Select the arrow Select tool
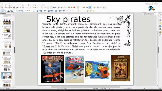This screenshot has height=91, width=162. 2,11
